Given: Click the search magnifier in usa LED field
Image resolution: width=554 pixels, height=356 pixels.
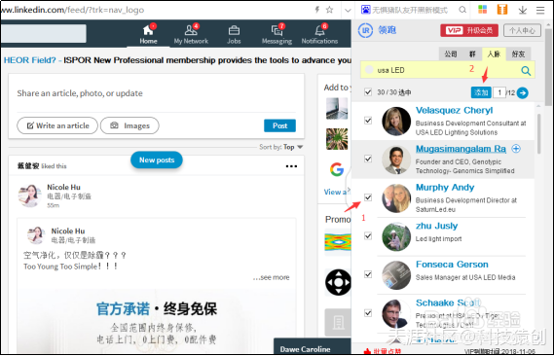Looking at the screenshot, I should click(x=526, y=71).
